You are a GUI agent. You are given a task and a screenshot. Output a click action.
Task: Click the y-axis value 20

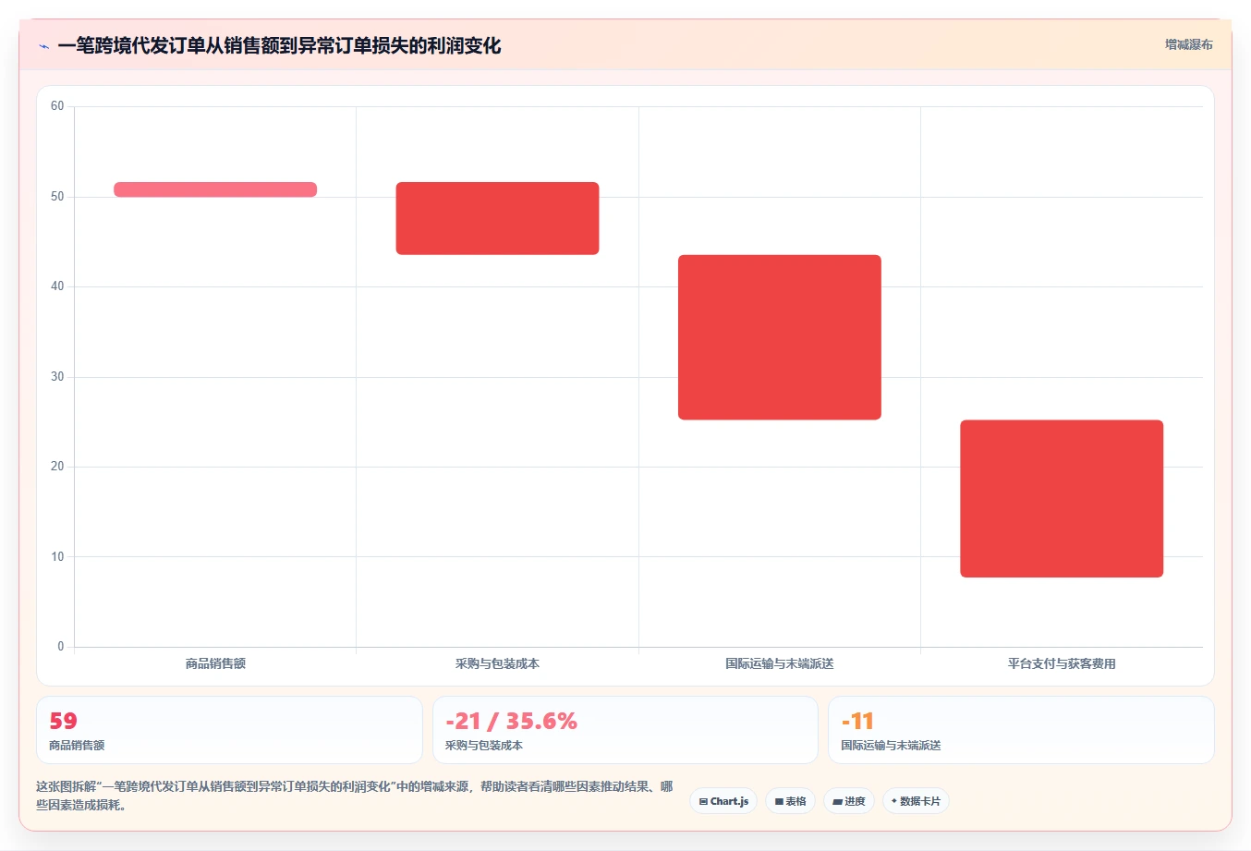tap(57, 467)
